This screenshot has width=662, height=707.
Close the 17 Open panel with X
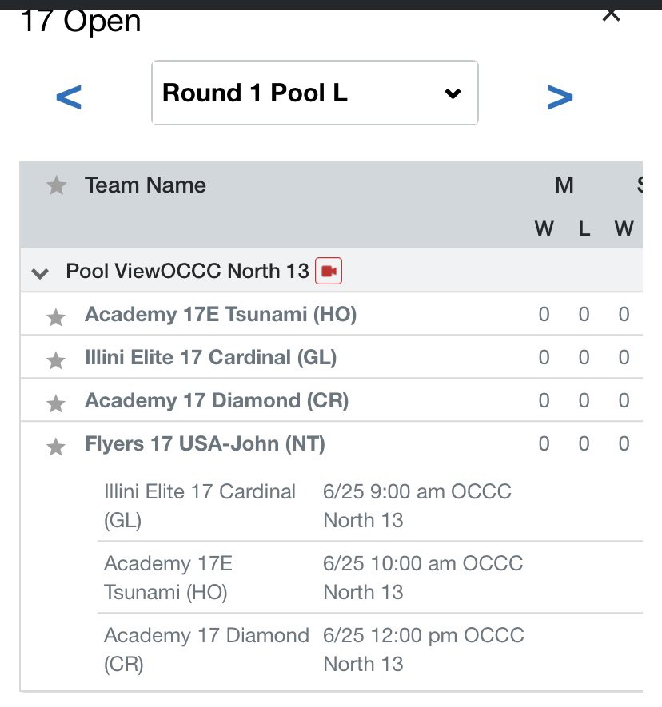click(612, 15)
